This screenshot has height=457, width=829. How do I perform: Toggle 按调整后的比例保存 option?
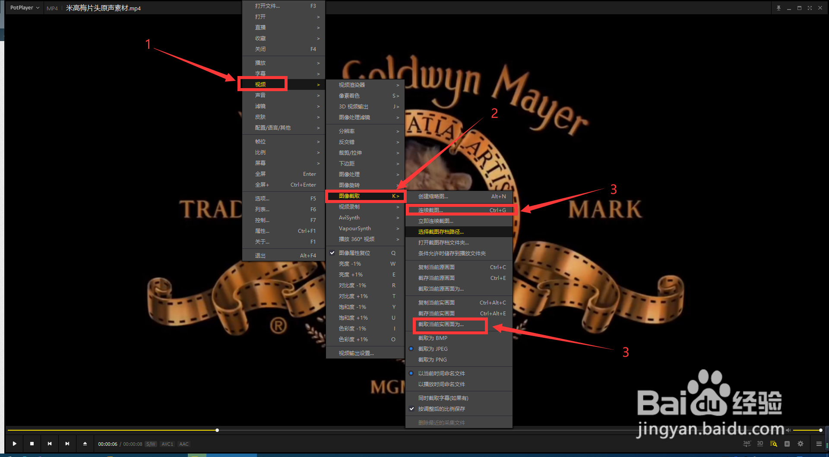click(x=459, y=409)
